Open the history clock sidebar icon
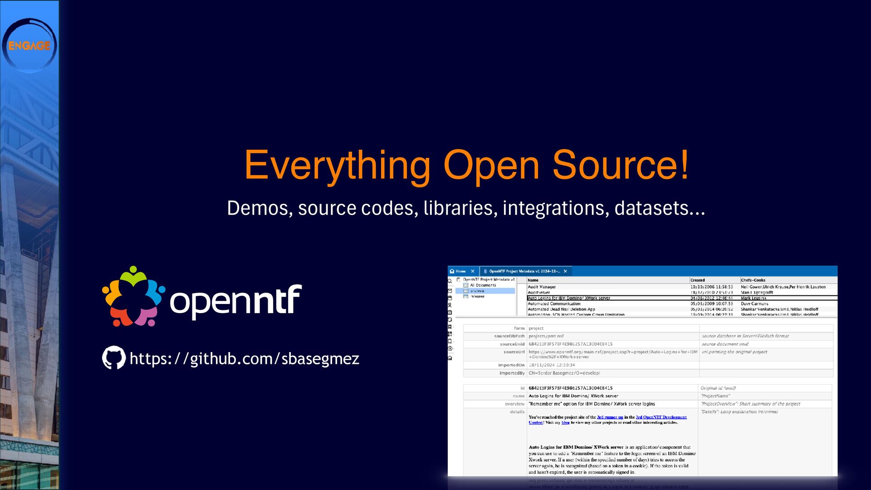This screenshot has height=490, width=871. 450,348
